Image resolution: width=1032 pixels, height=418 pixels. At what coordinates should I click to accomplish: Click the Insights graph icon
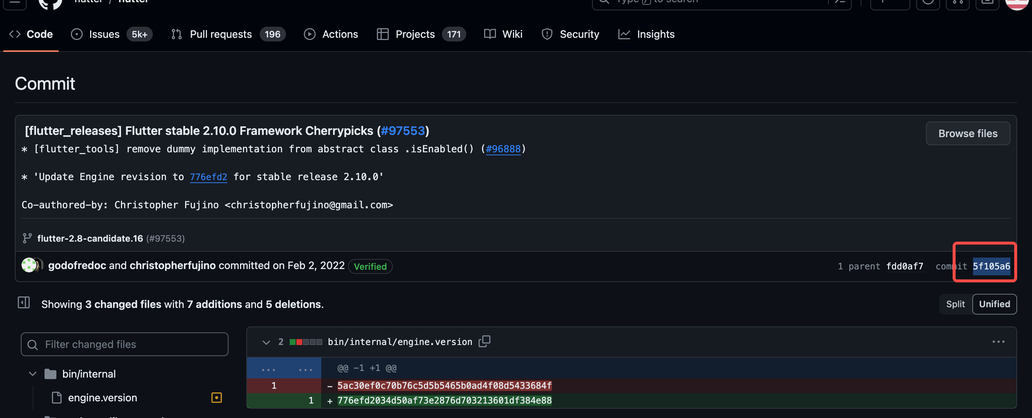pos(624,34)
